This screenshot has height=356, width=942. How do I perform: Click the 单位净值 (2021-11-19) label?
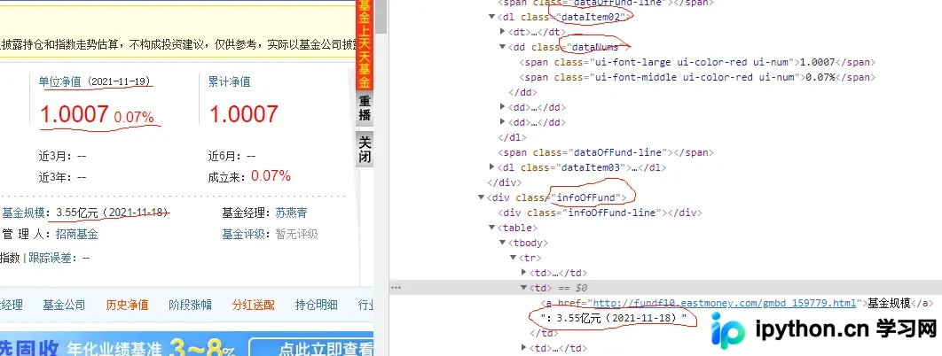(x=94, y=81)
